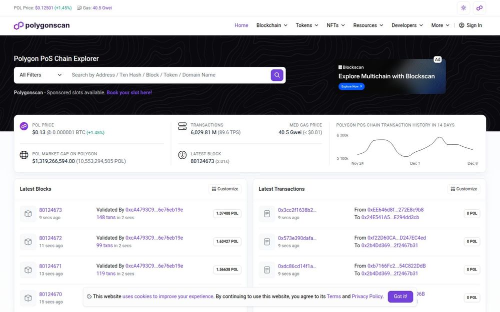
Task: Click the Polygon network icon at top right
Action: coord(479,8)
